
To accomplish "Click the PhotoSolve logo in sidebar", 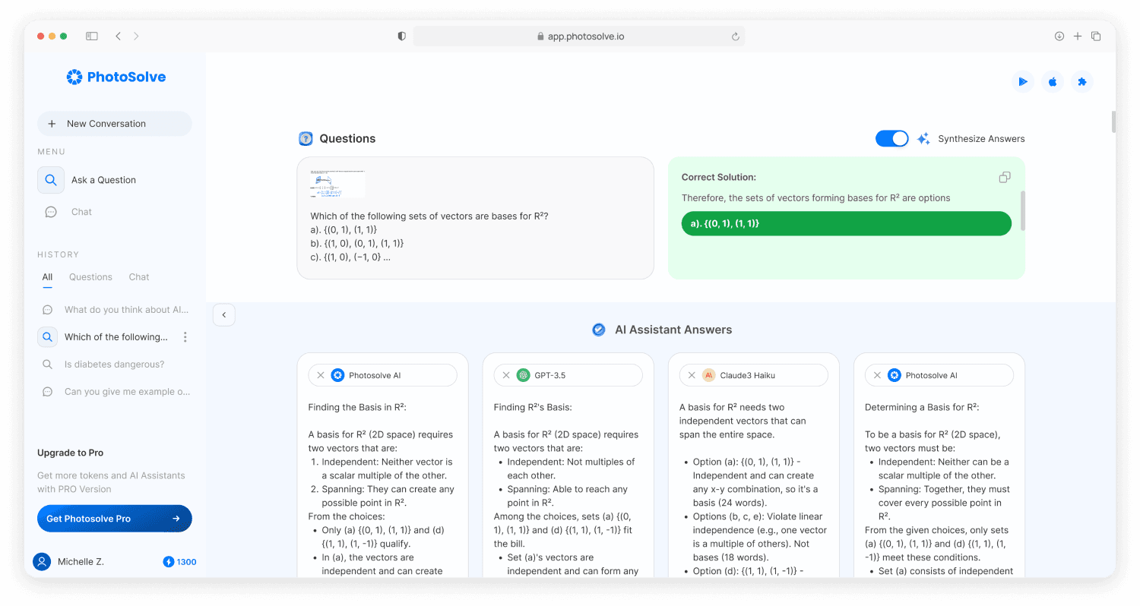I will 116,77.
